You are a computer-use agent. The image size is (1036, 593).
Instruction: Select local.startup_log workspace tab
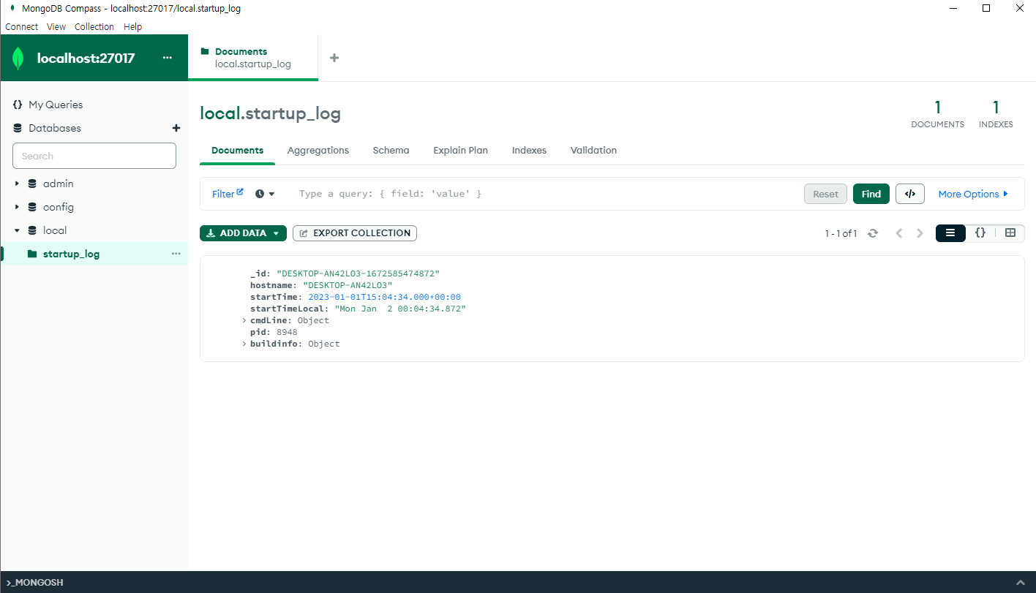[253, 58]
